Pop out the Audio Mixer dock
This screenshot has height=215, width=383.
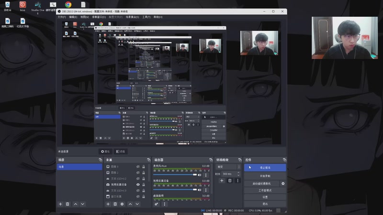[211, 160]
